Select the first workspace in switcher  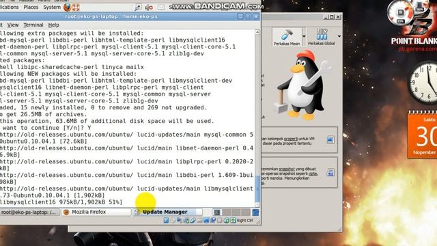point(217,213)
